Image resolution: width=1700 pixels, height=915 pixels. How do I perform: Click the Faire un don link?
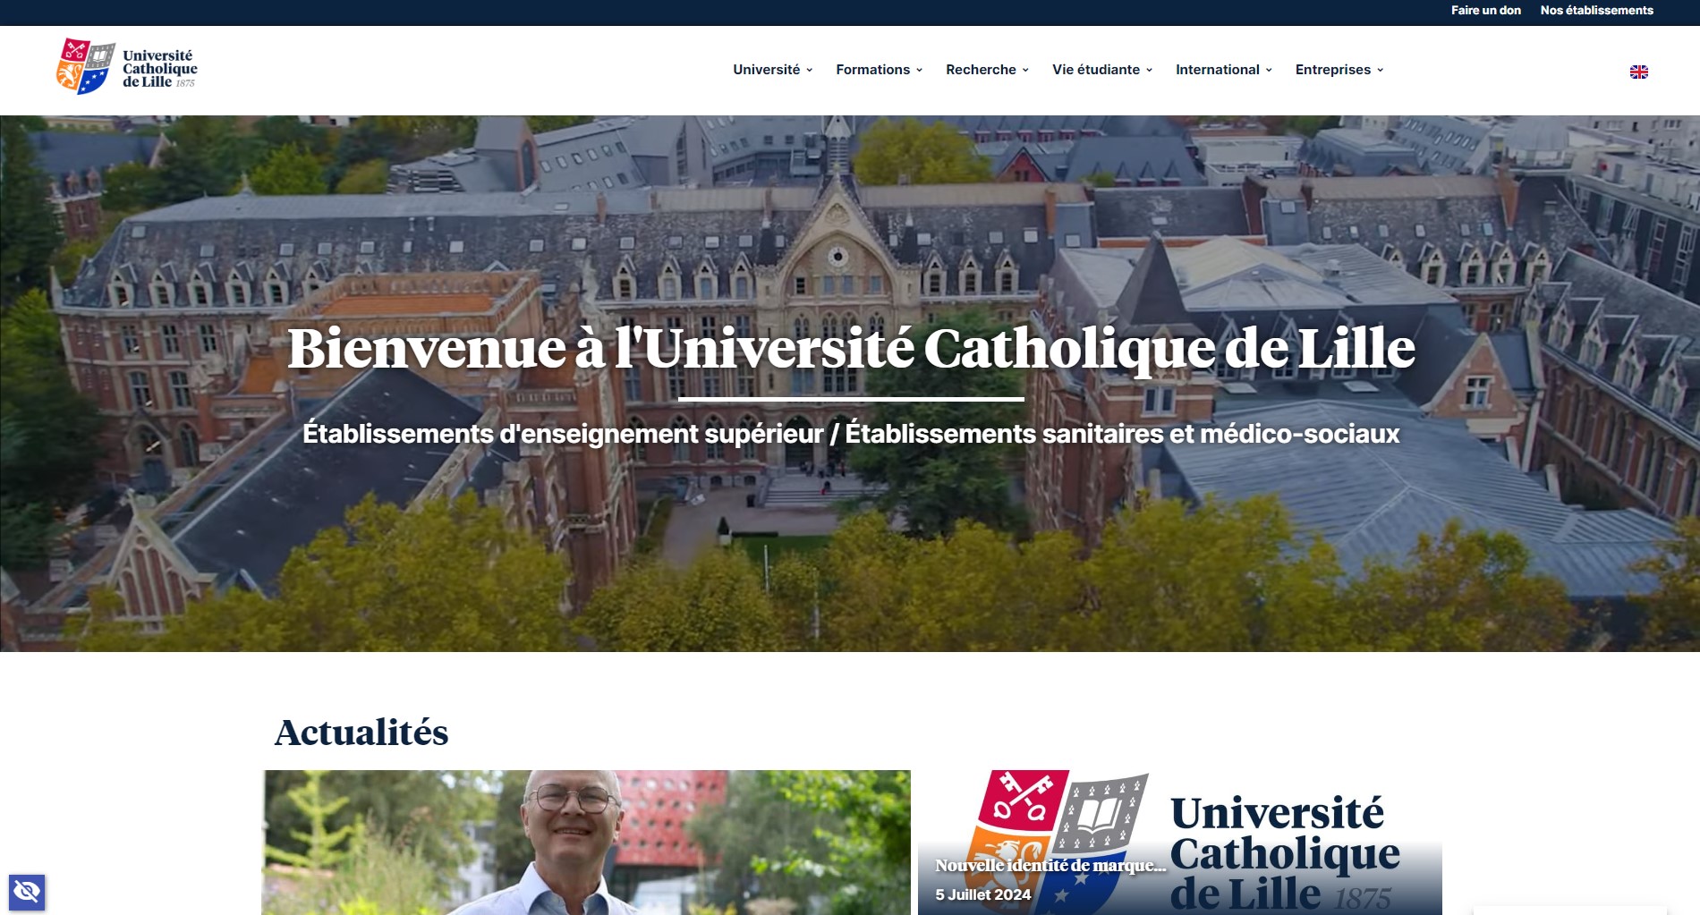1486,11
